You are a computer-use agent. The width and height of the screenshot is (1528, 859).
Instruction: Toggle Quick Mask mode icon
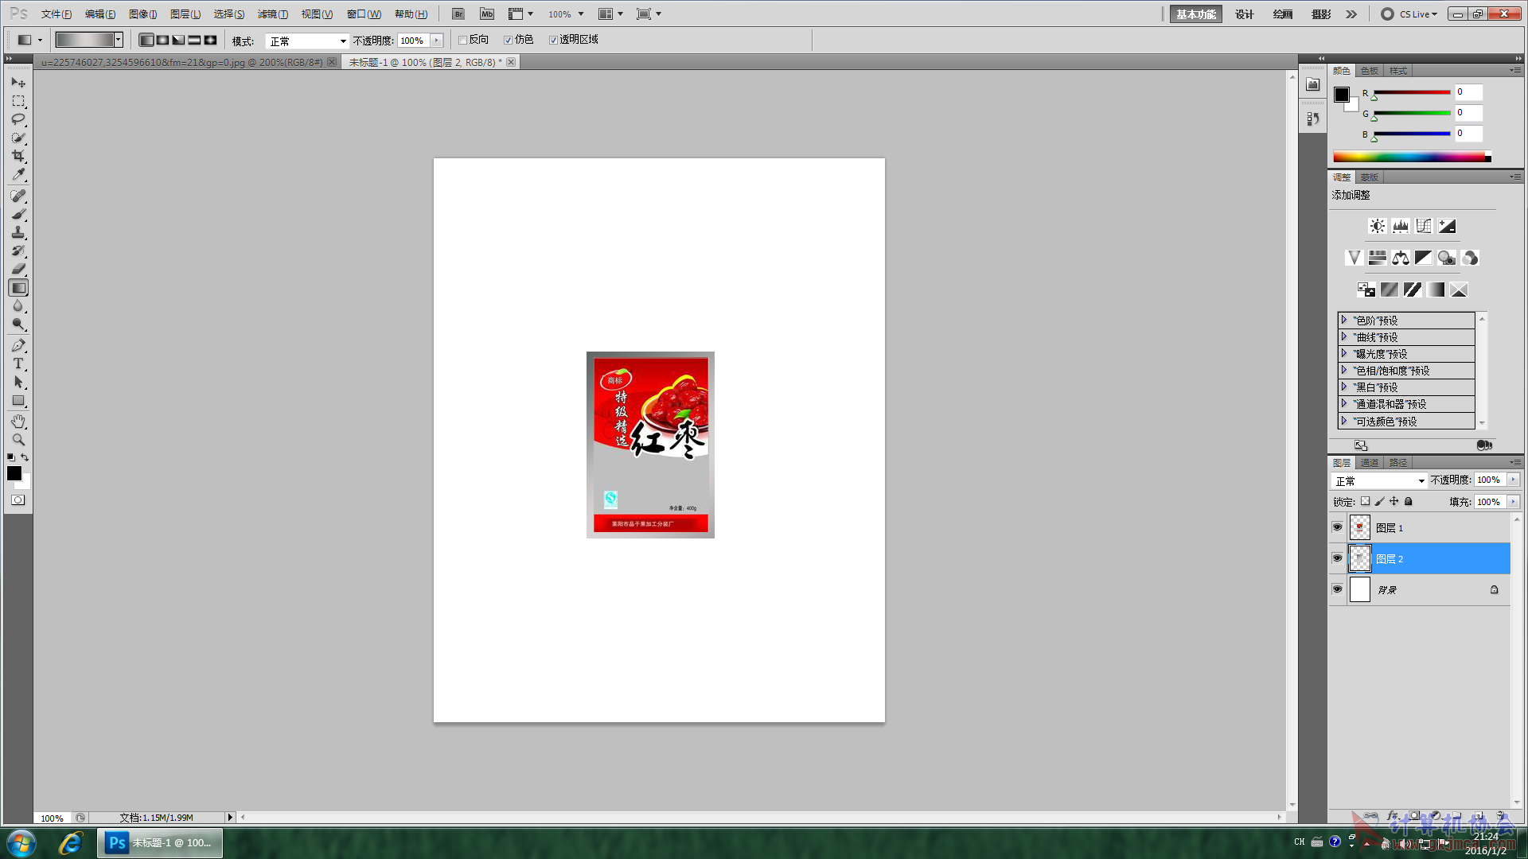tap(18, 500)
